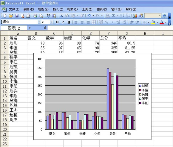
Task: Open the Name Box dropdown arrow
Action: click(30, 28)
